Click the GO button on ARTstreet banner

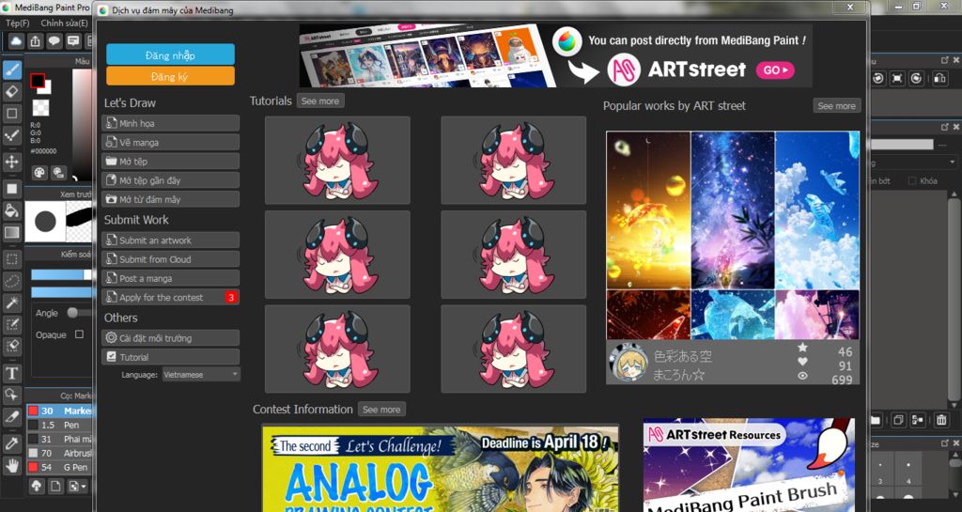(x=775, y=70)
